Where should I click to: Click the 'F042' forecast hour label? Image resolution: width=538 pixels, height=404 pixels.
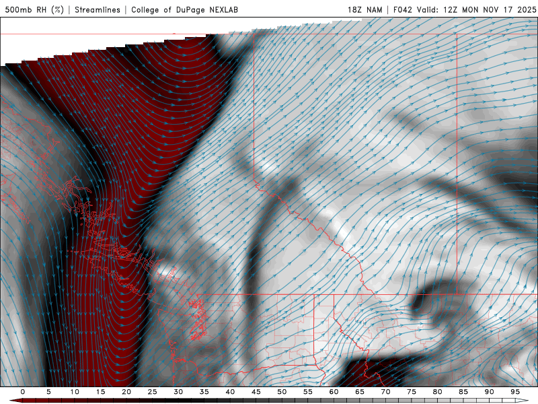click(402, 9)
